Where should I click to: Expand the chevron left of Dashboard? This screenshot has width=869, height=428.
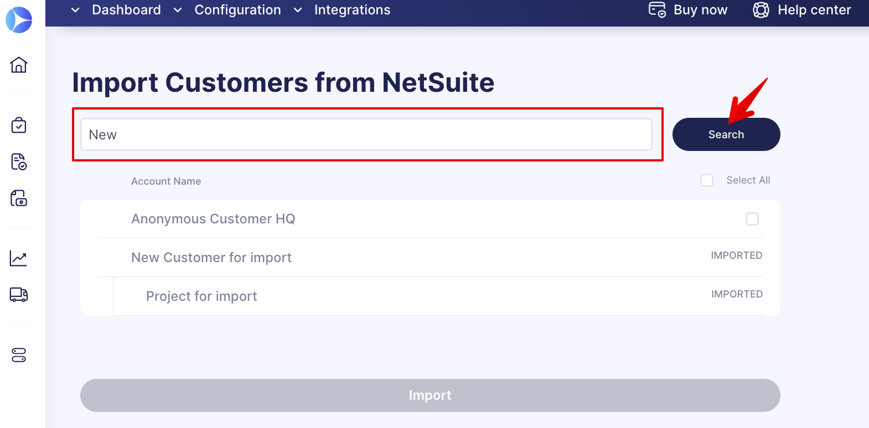[x=75, y=10]
